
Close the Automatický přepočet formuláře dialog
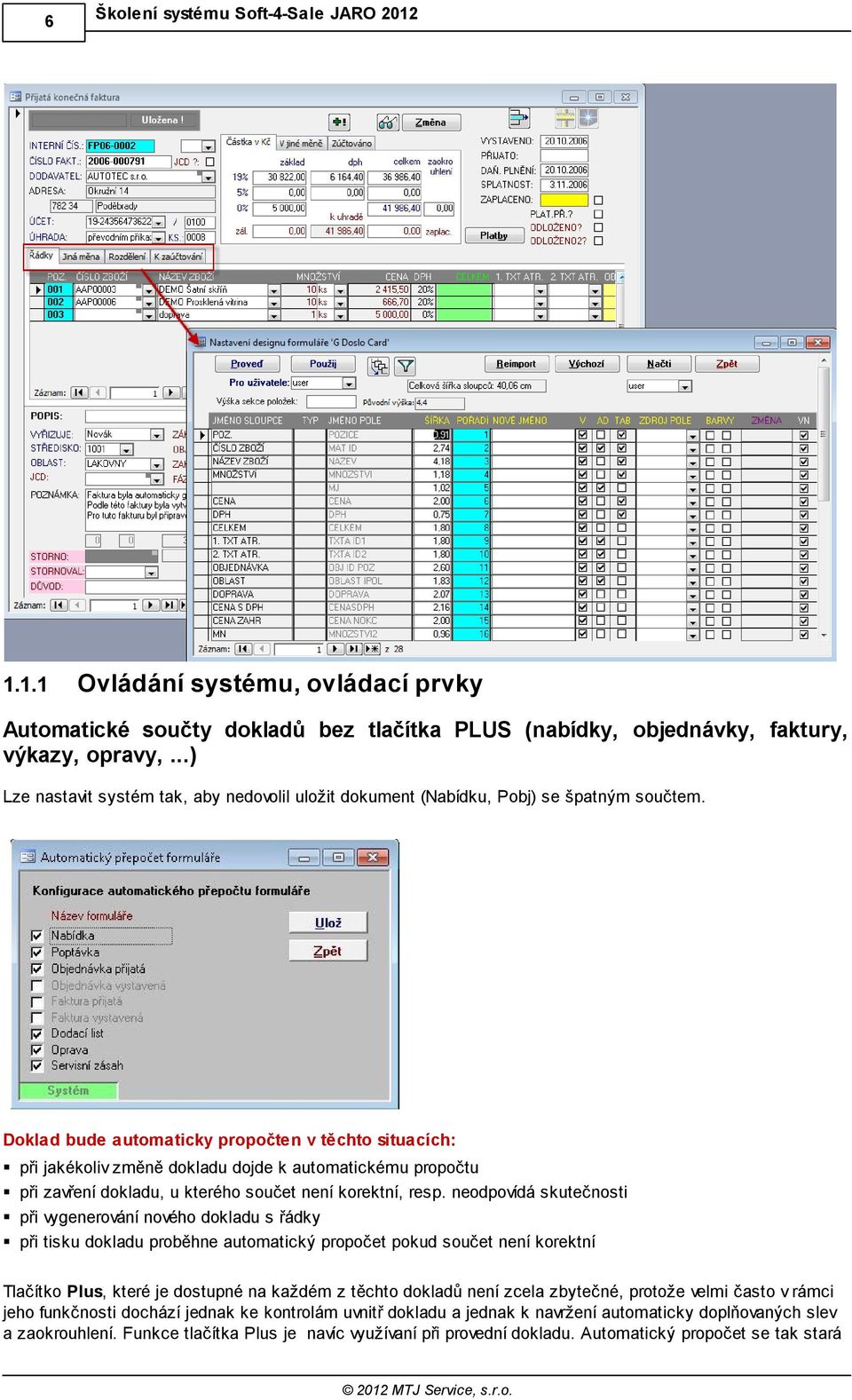coord(374,857)
